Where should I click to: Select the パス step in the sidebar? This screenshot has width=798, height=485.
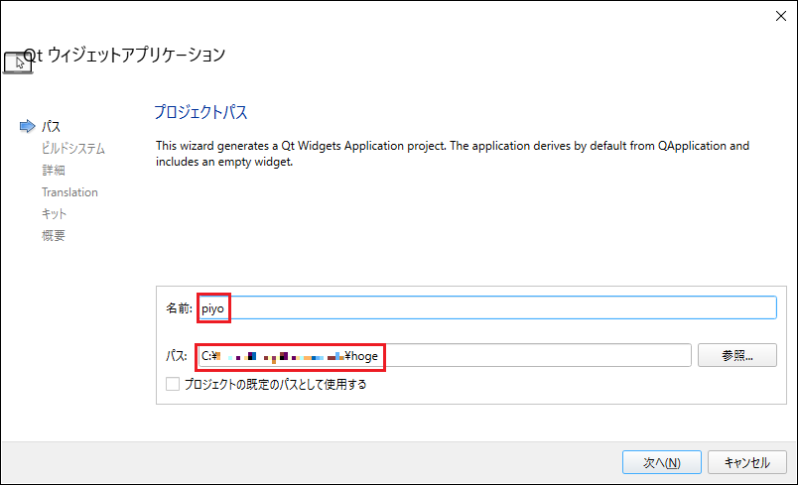pos(51,126)
